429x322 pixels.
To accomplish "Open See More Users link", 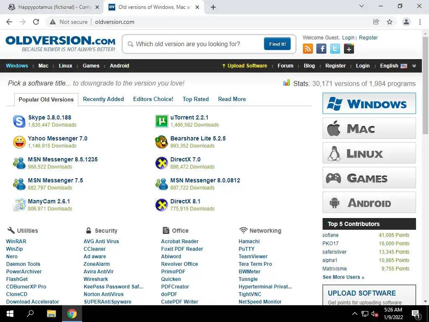I will 344,277.
